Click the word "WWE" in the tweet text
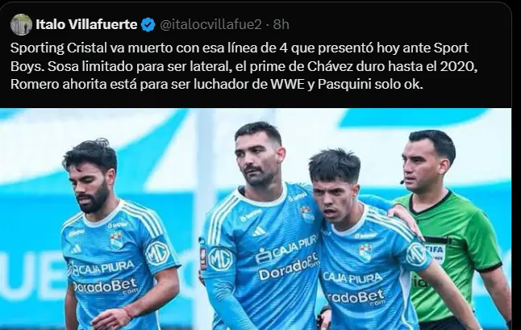This screenshot has width=521, height=330. pos(287,85)
